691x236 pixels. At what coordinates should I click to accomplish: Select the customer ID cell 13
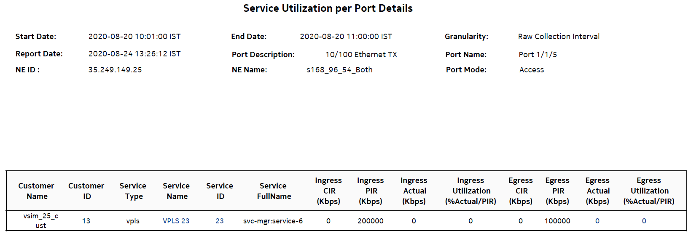pyautogui.click(x=86, y=221)
